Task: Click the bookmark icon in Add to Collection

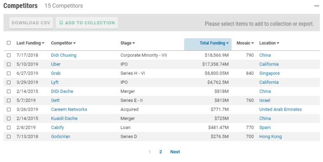Action: (x=61, y=23)
